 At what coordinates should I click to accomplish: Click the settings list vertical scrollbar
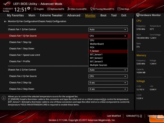coord(133,35)
